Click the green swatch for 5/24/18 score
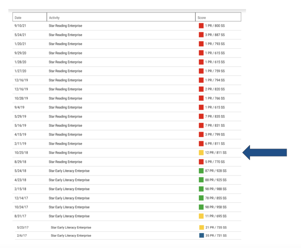This screenshot has width=301, height=248. 201,171
